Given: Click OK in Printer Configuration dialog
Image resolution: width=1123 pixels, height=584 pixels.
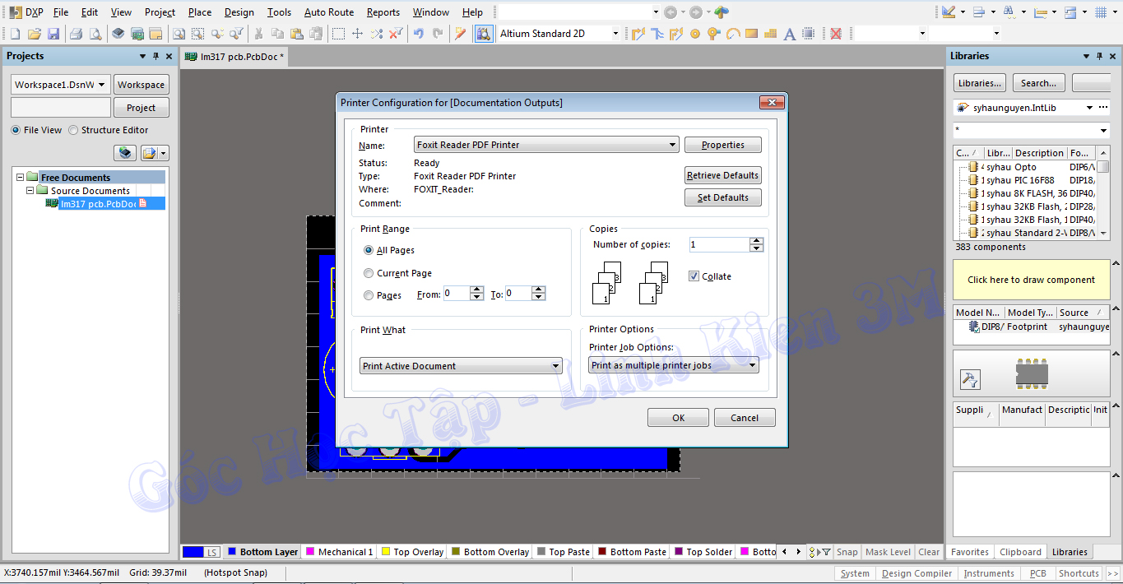Looking at the screenshot, I should [678, 418].
